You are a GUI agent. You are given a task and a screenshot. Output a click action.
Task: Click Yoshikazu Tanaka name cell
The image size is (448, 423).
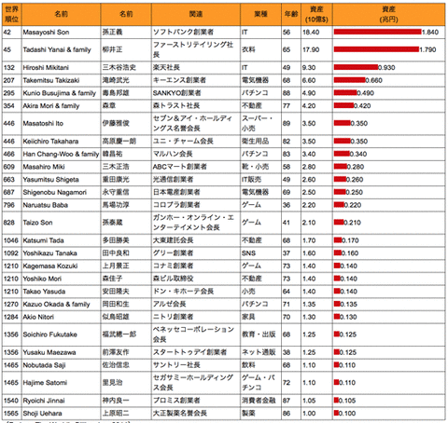click(61, 253)
